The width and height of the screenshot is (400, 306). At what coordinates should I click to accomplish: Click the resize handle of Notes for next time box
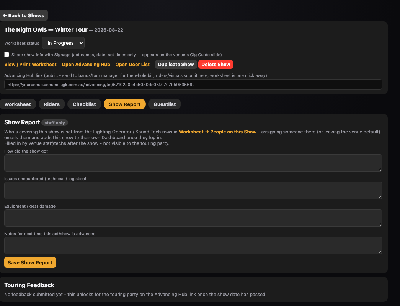click(380, 252)
